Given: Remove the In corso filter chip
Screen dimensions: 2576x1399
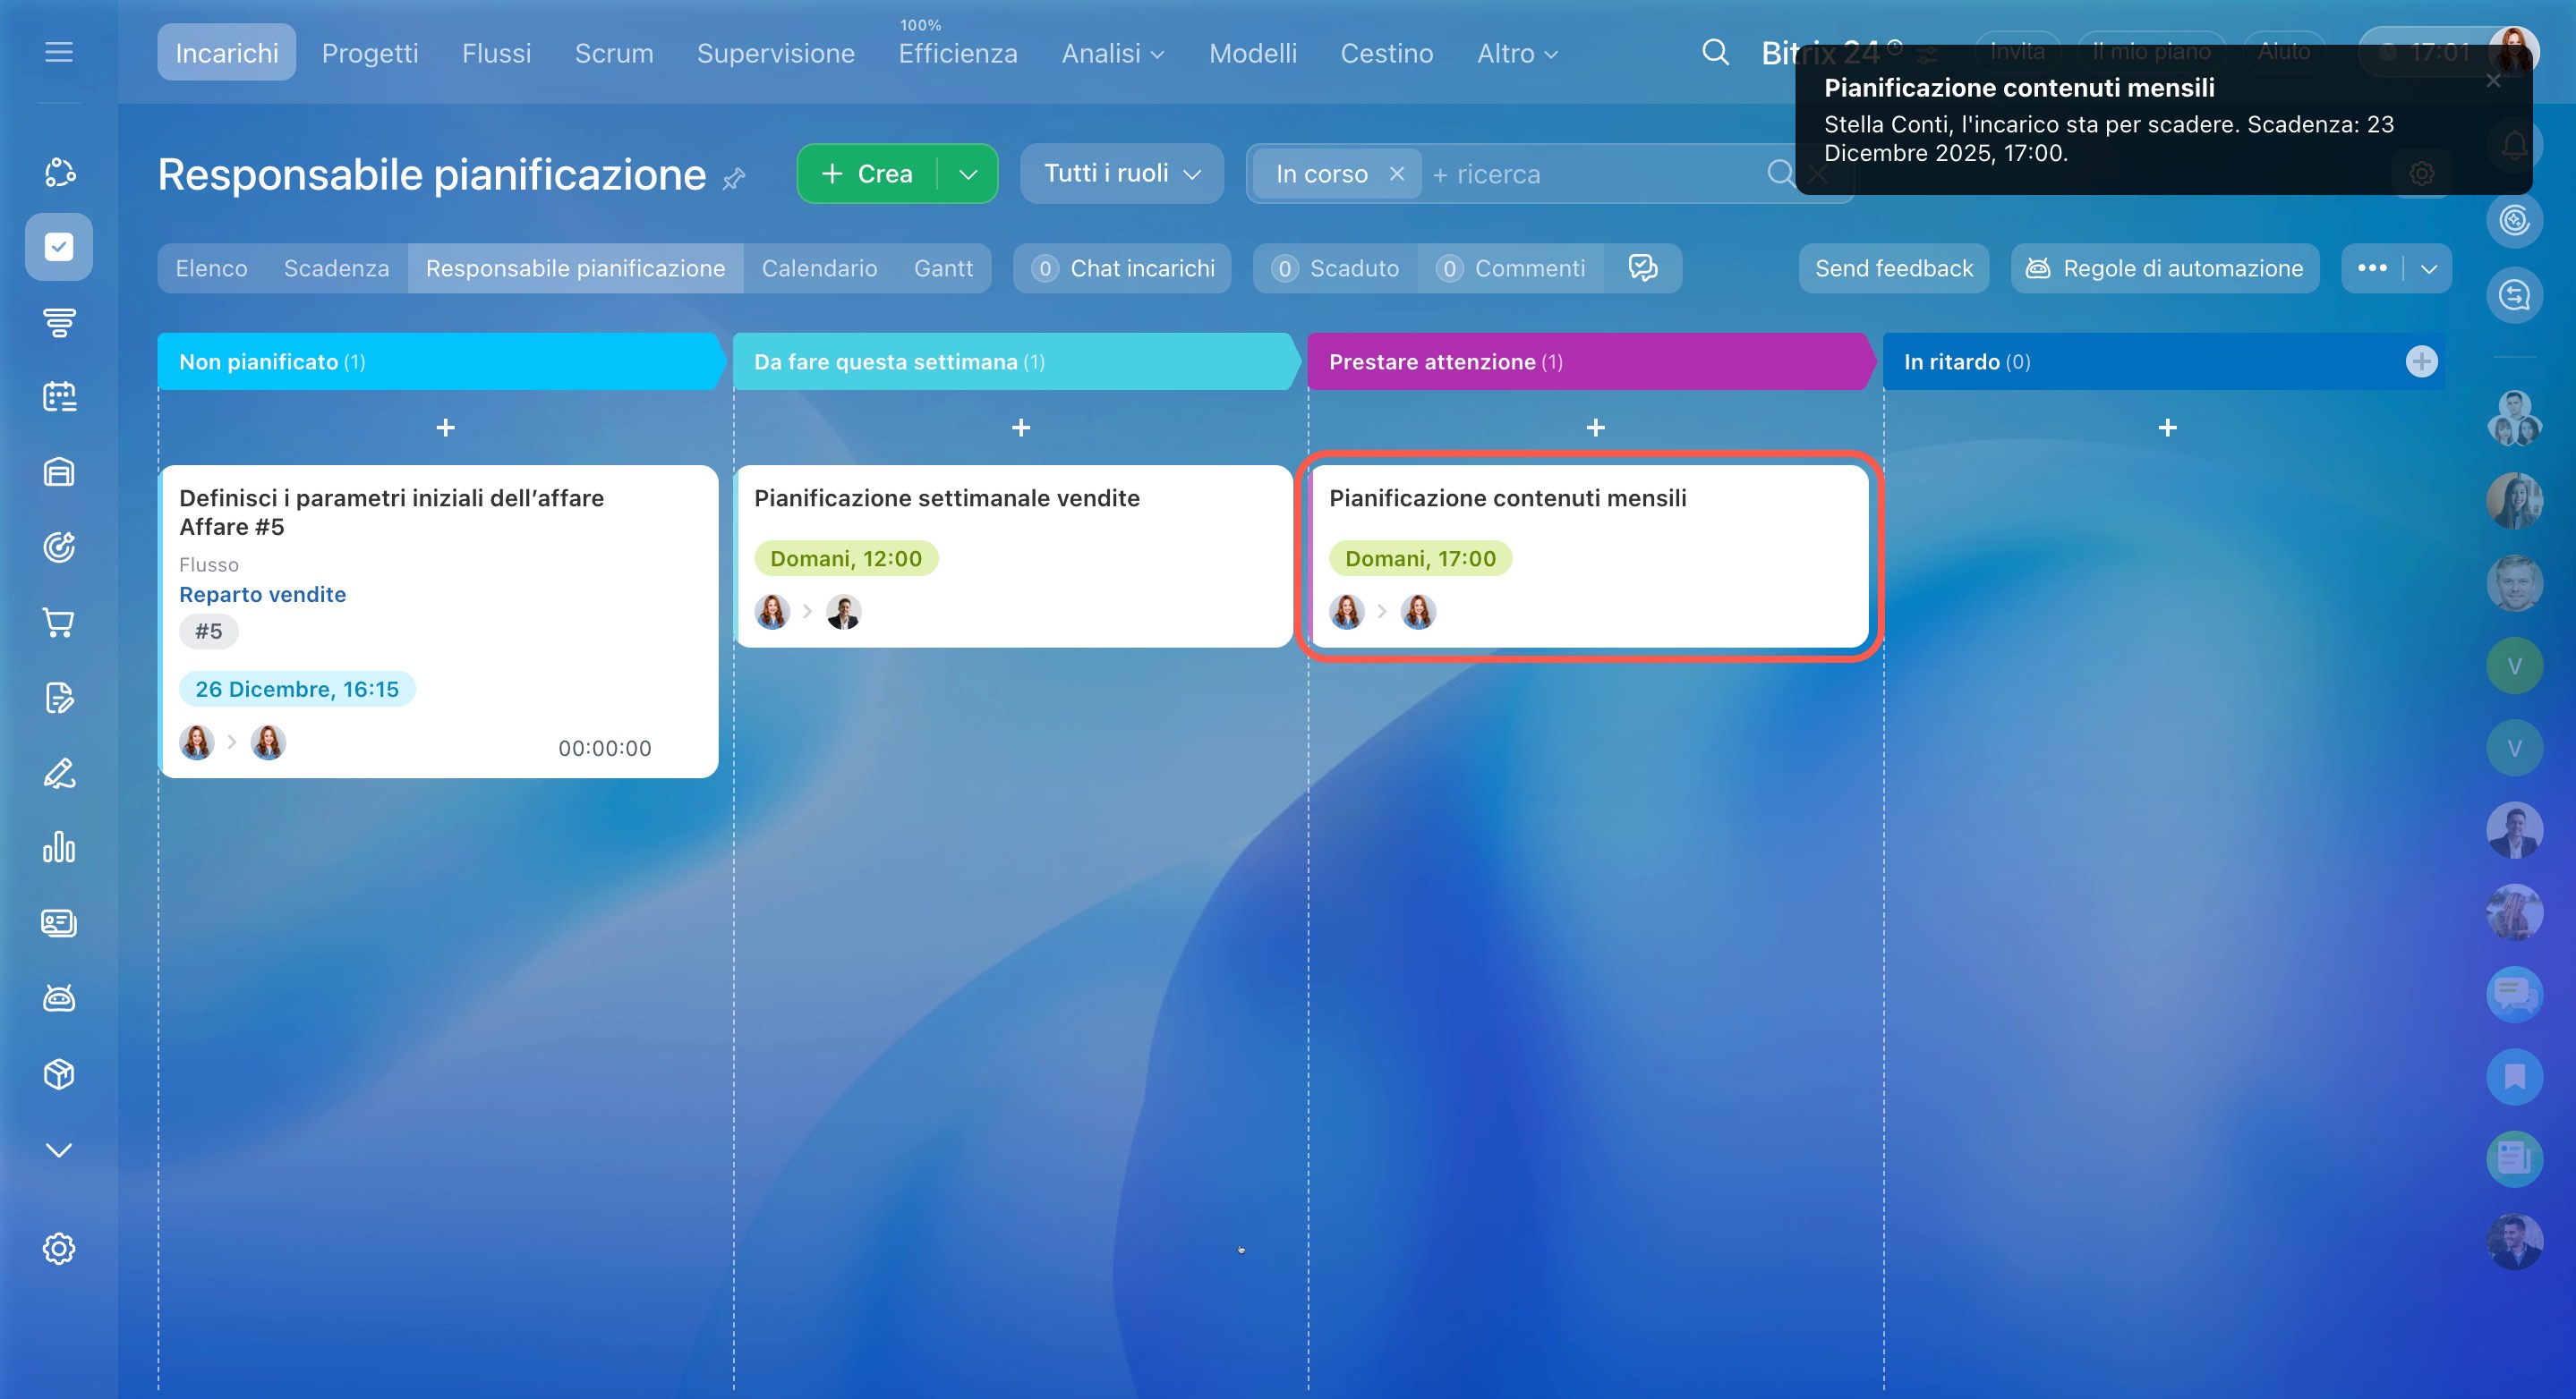Looking at the screenshot, I should pos(1397,174).
